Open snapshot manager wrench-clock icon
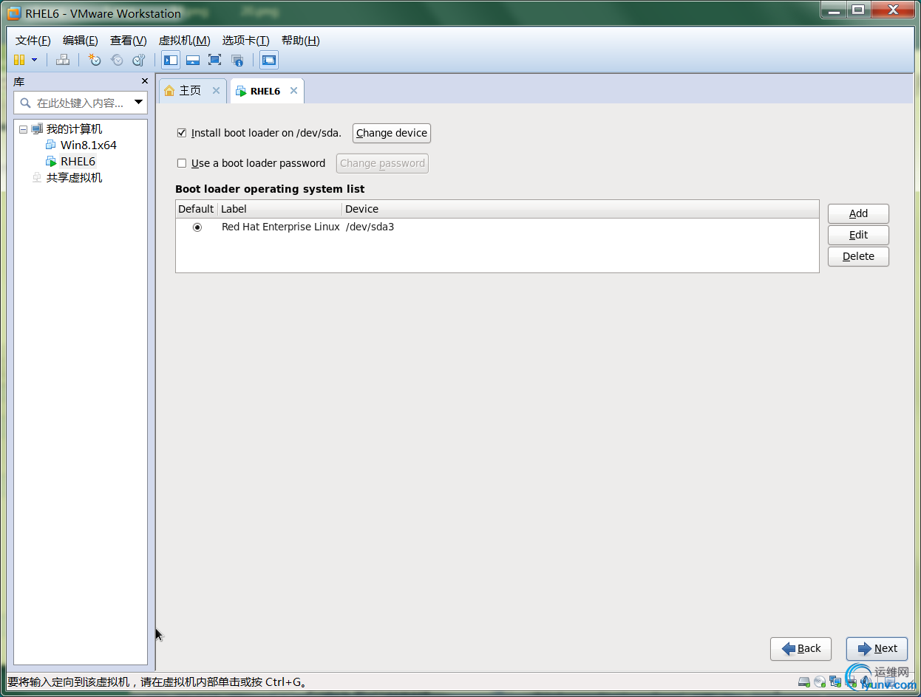Screen dimensions: 921x697 139,60
